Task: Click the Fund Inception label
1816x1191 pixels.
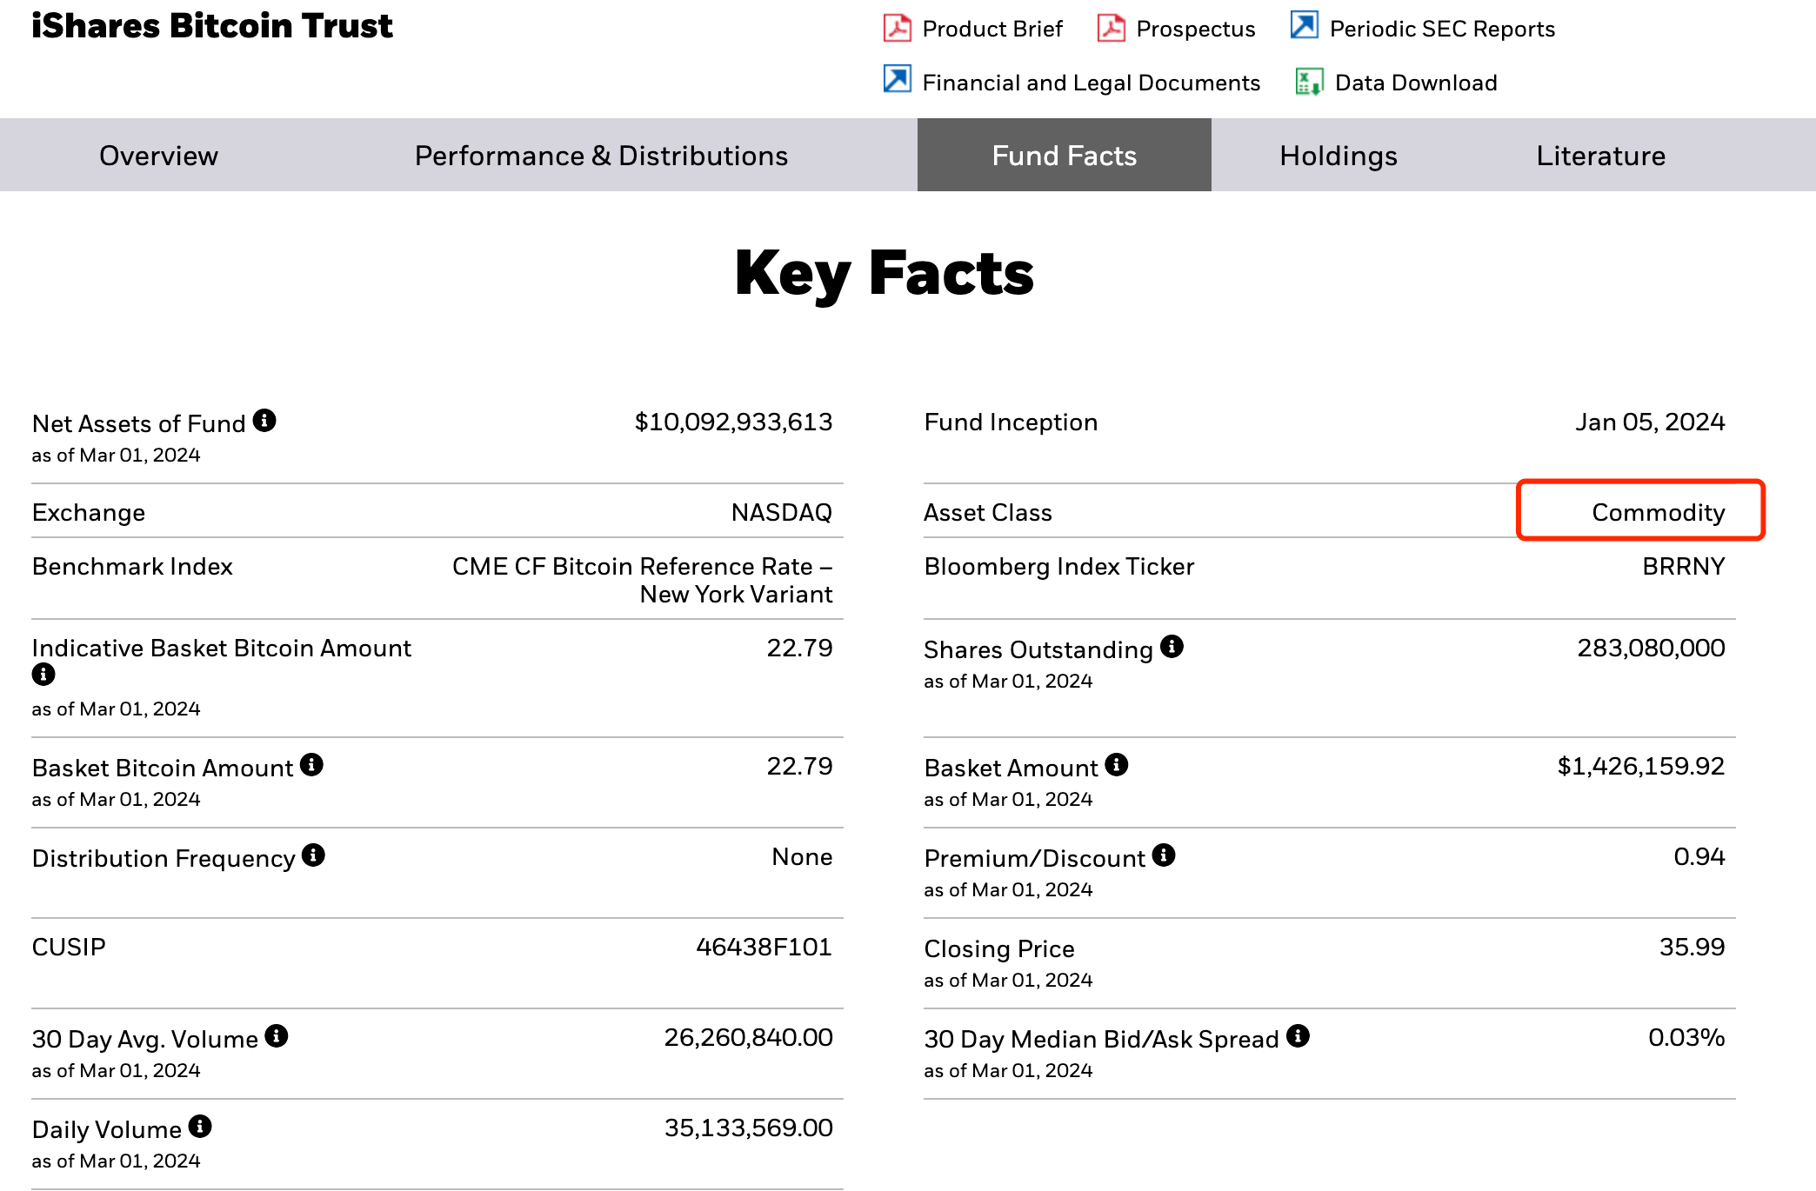Action: (x=1011, y=423)
